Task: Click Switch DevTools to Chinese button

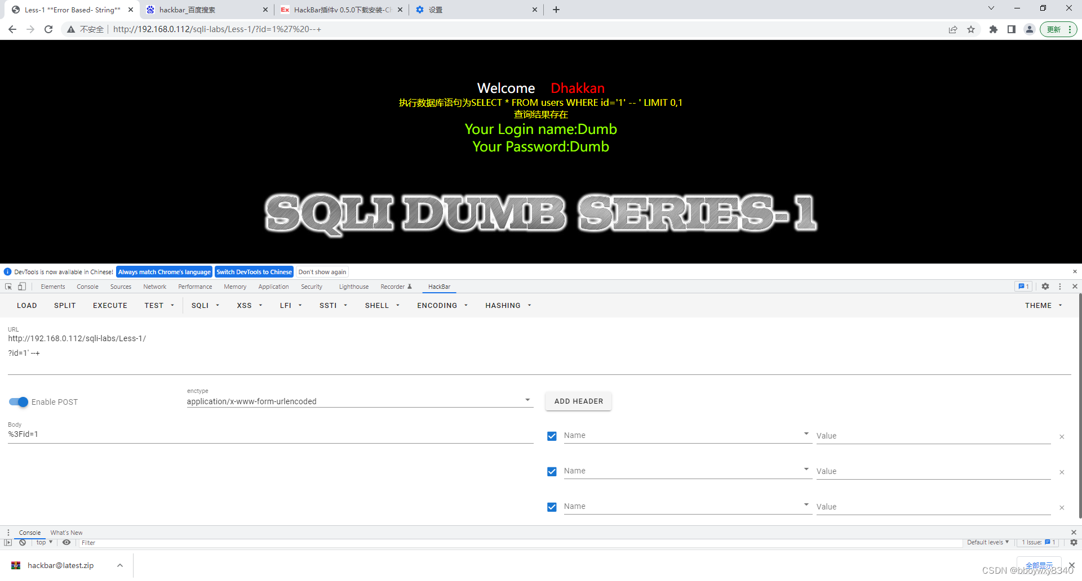Action: coord(254,272)
